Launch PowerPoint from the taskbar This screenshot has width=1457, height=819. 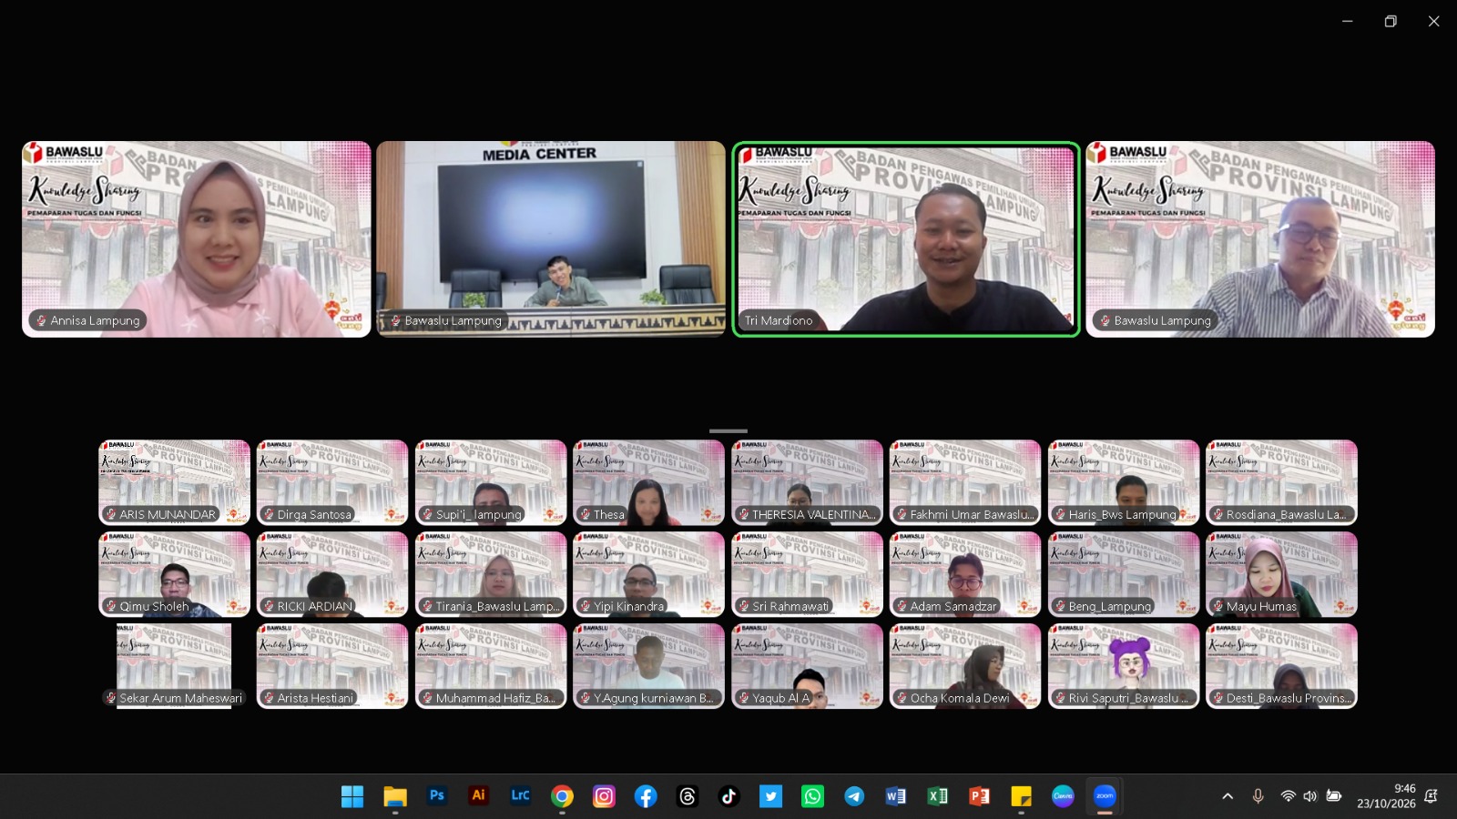[980, 796]
